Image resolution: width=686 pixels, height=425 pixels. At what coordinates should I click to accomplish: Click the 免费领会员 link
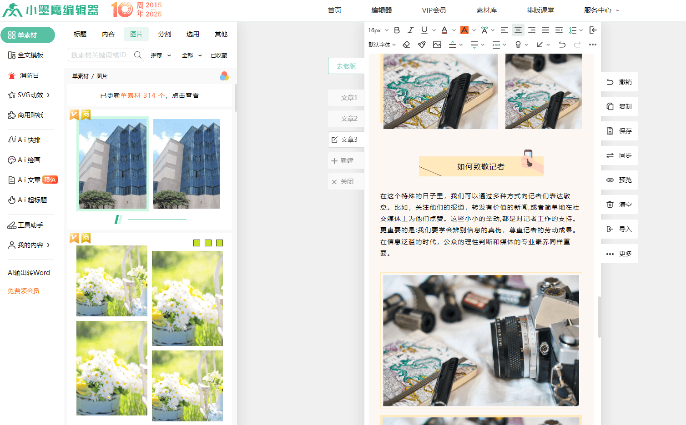tap(24, 291)
